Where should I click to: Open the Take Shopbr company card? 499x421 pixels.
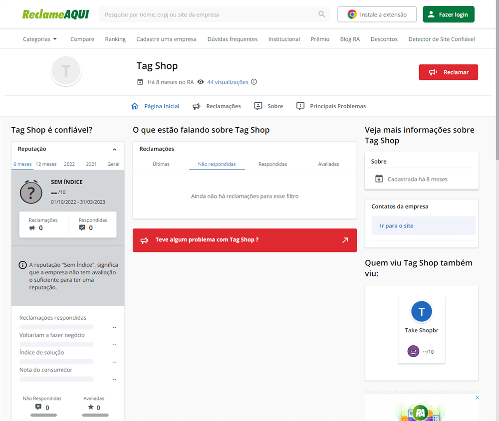pos(422,330)
